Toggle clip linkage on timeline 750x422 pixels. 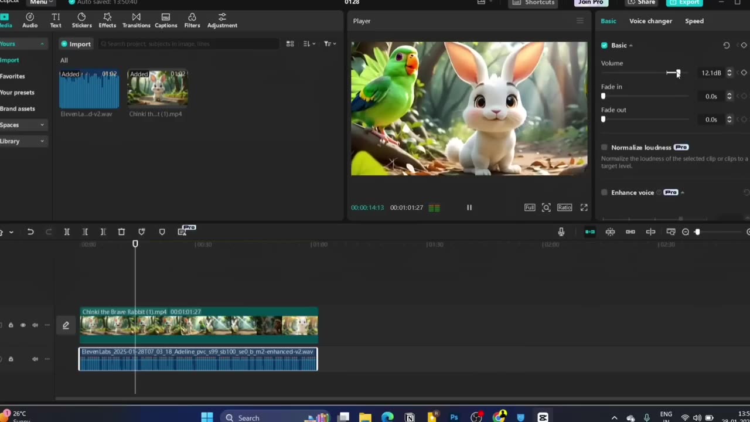630,232
